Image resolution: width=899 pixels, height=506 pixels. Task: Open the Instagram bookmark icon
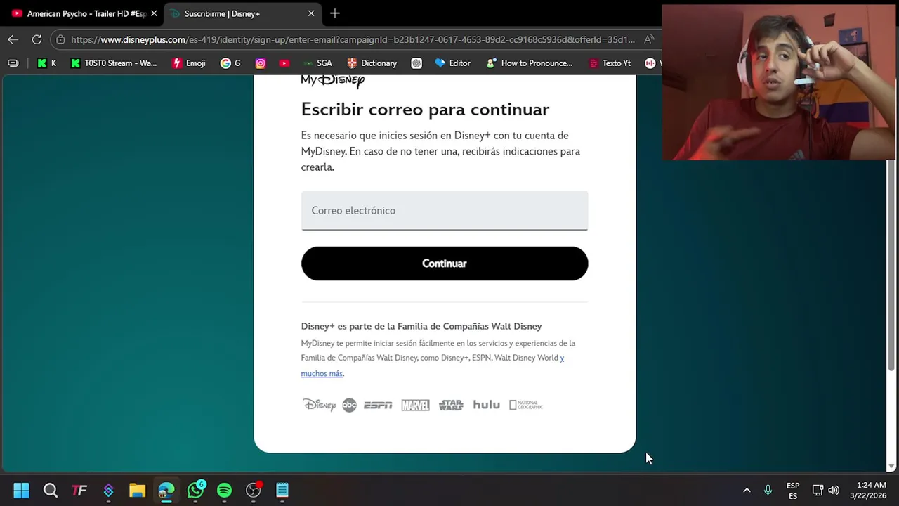[261, 63]
